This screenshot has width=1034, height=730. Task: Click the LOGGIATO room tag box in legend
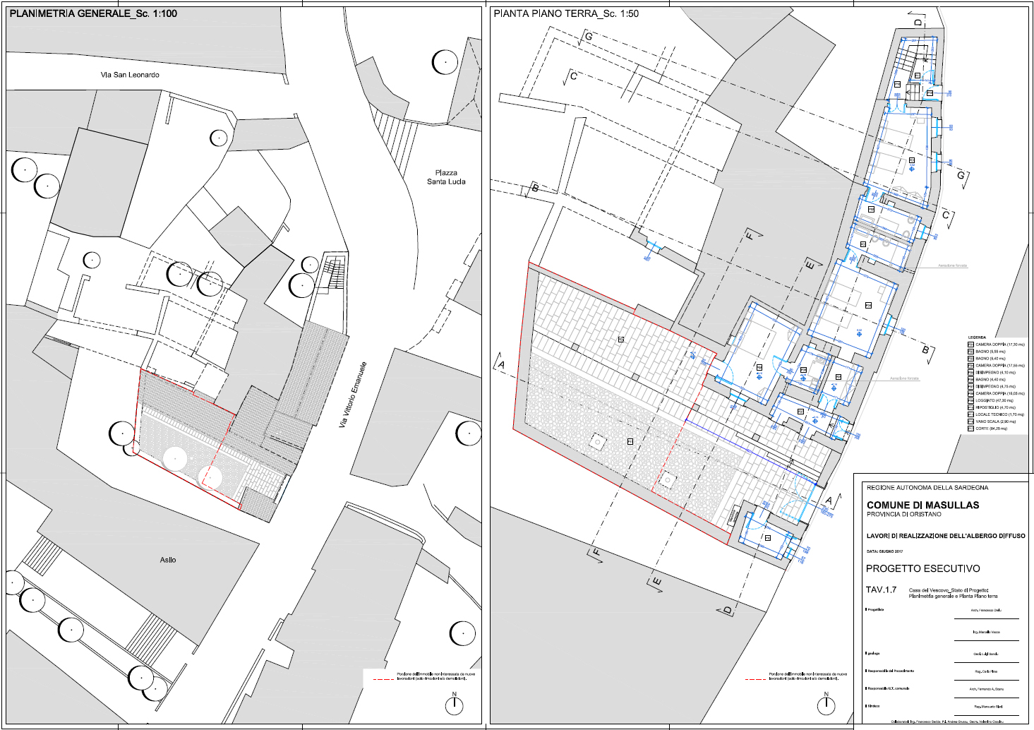[970, 400]
